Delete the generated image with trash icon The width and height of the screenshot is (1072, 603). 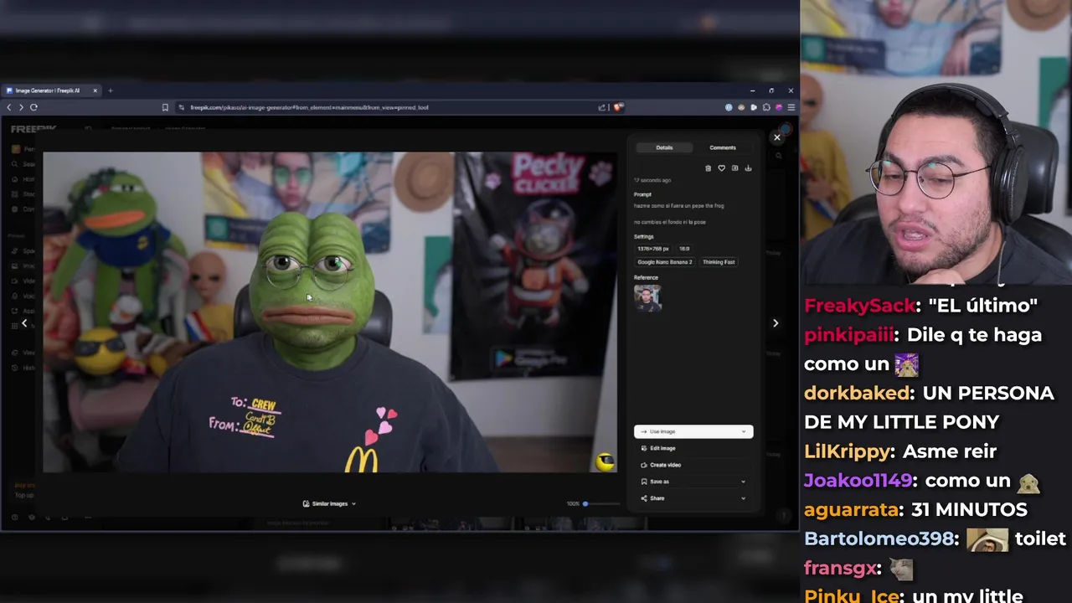point(708,168)
